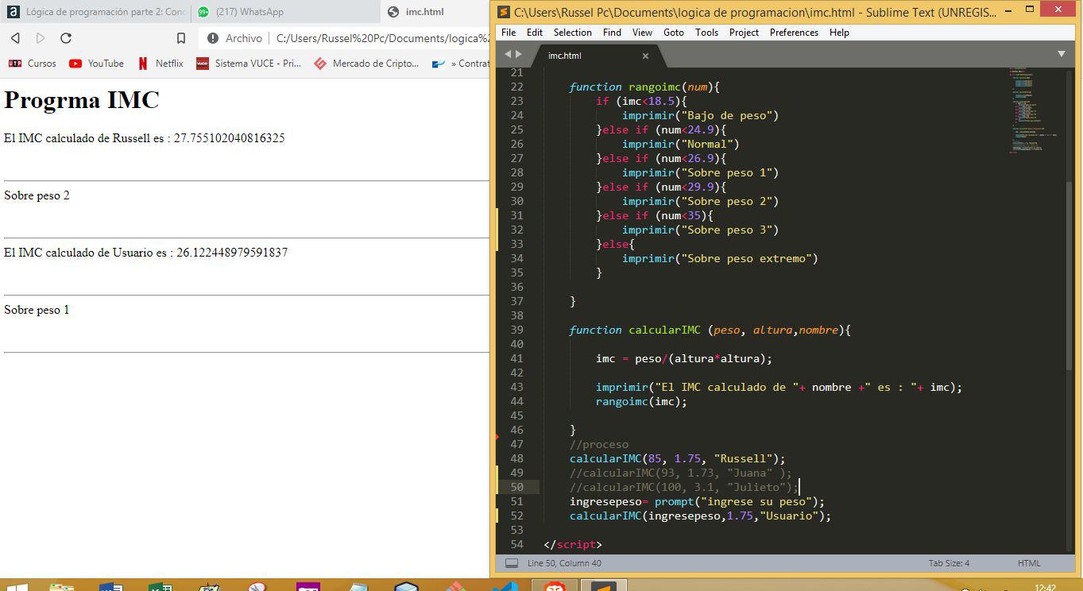
Task: Click the Sublime editor vertical scrollbar
Action: coord(1070,274)
